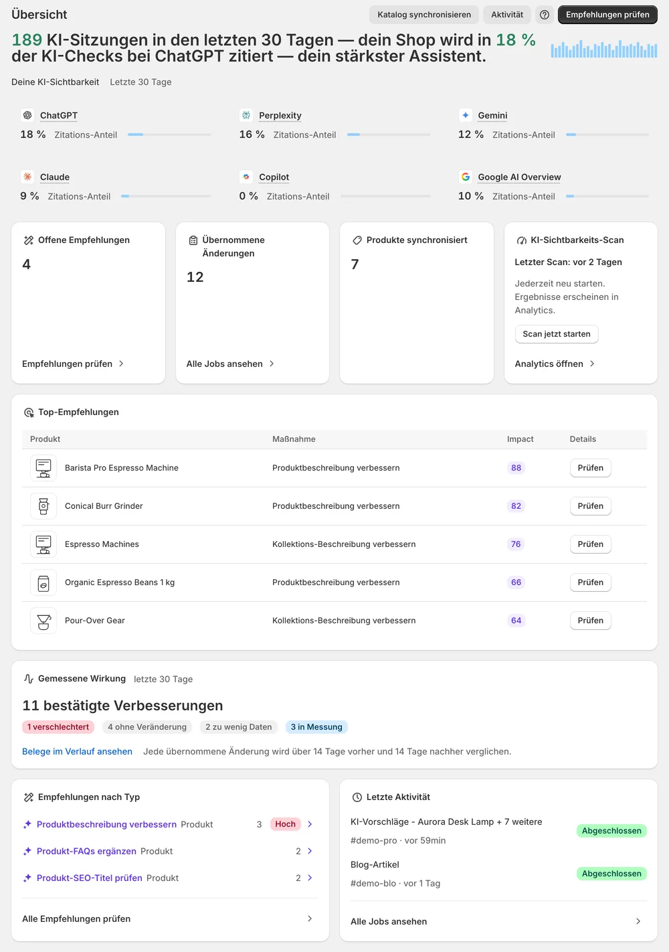The image size is (669, 952).
Task: Click the Google AI Overview icon
Action: pos(466,177)
